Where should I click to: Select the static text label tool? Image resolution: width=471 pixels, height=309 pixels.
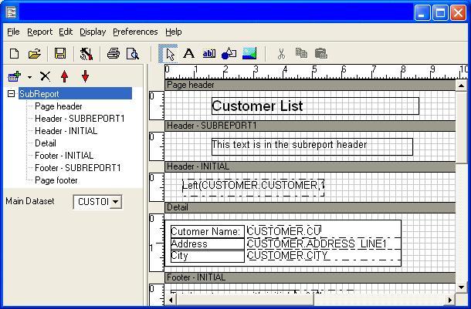(x=188, y=53)
